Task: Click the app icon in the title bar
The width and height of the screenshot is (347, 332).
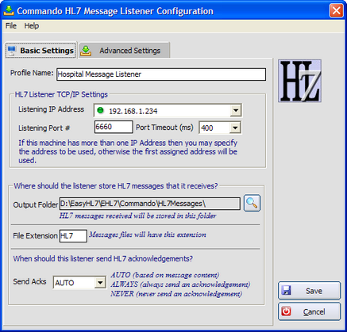Action: (9, 10)
